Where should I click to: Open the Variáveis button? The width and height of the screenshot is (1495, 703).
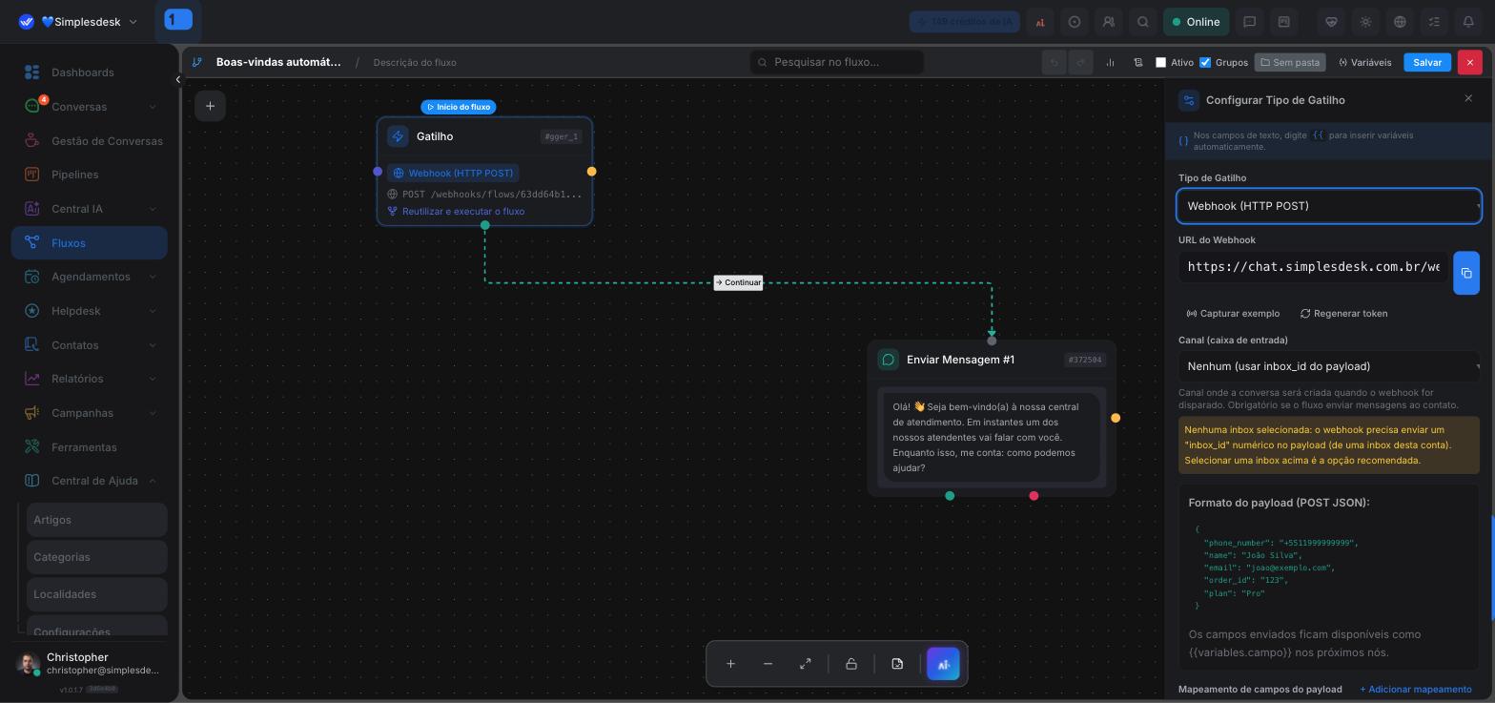[x=1364, y=62]
